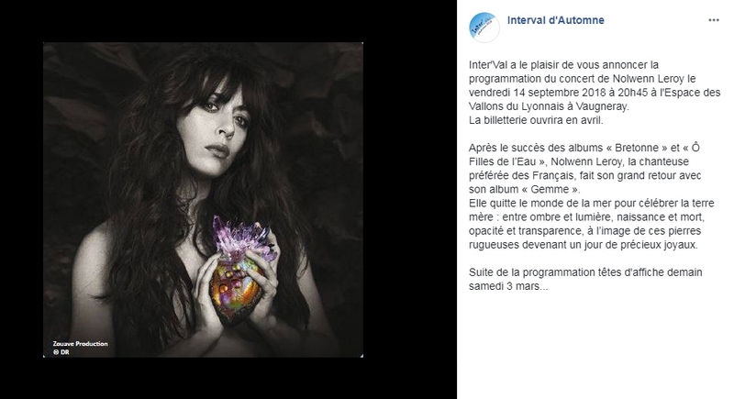Click the text 'samedi 3 mars...'
Viewport: 734px width, 399px height.
tap(508, 286)
